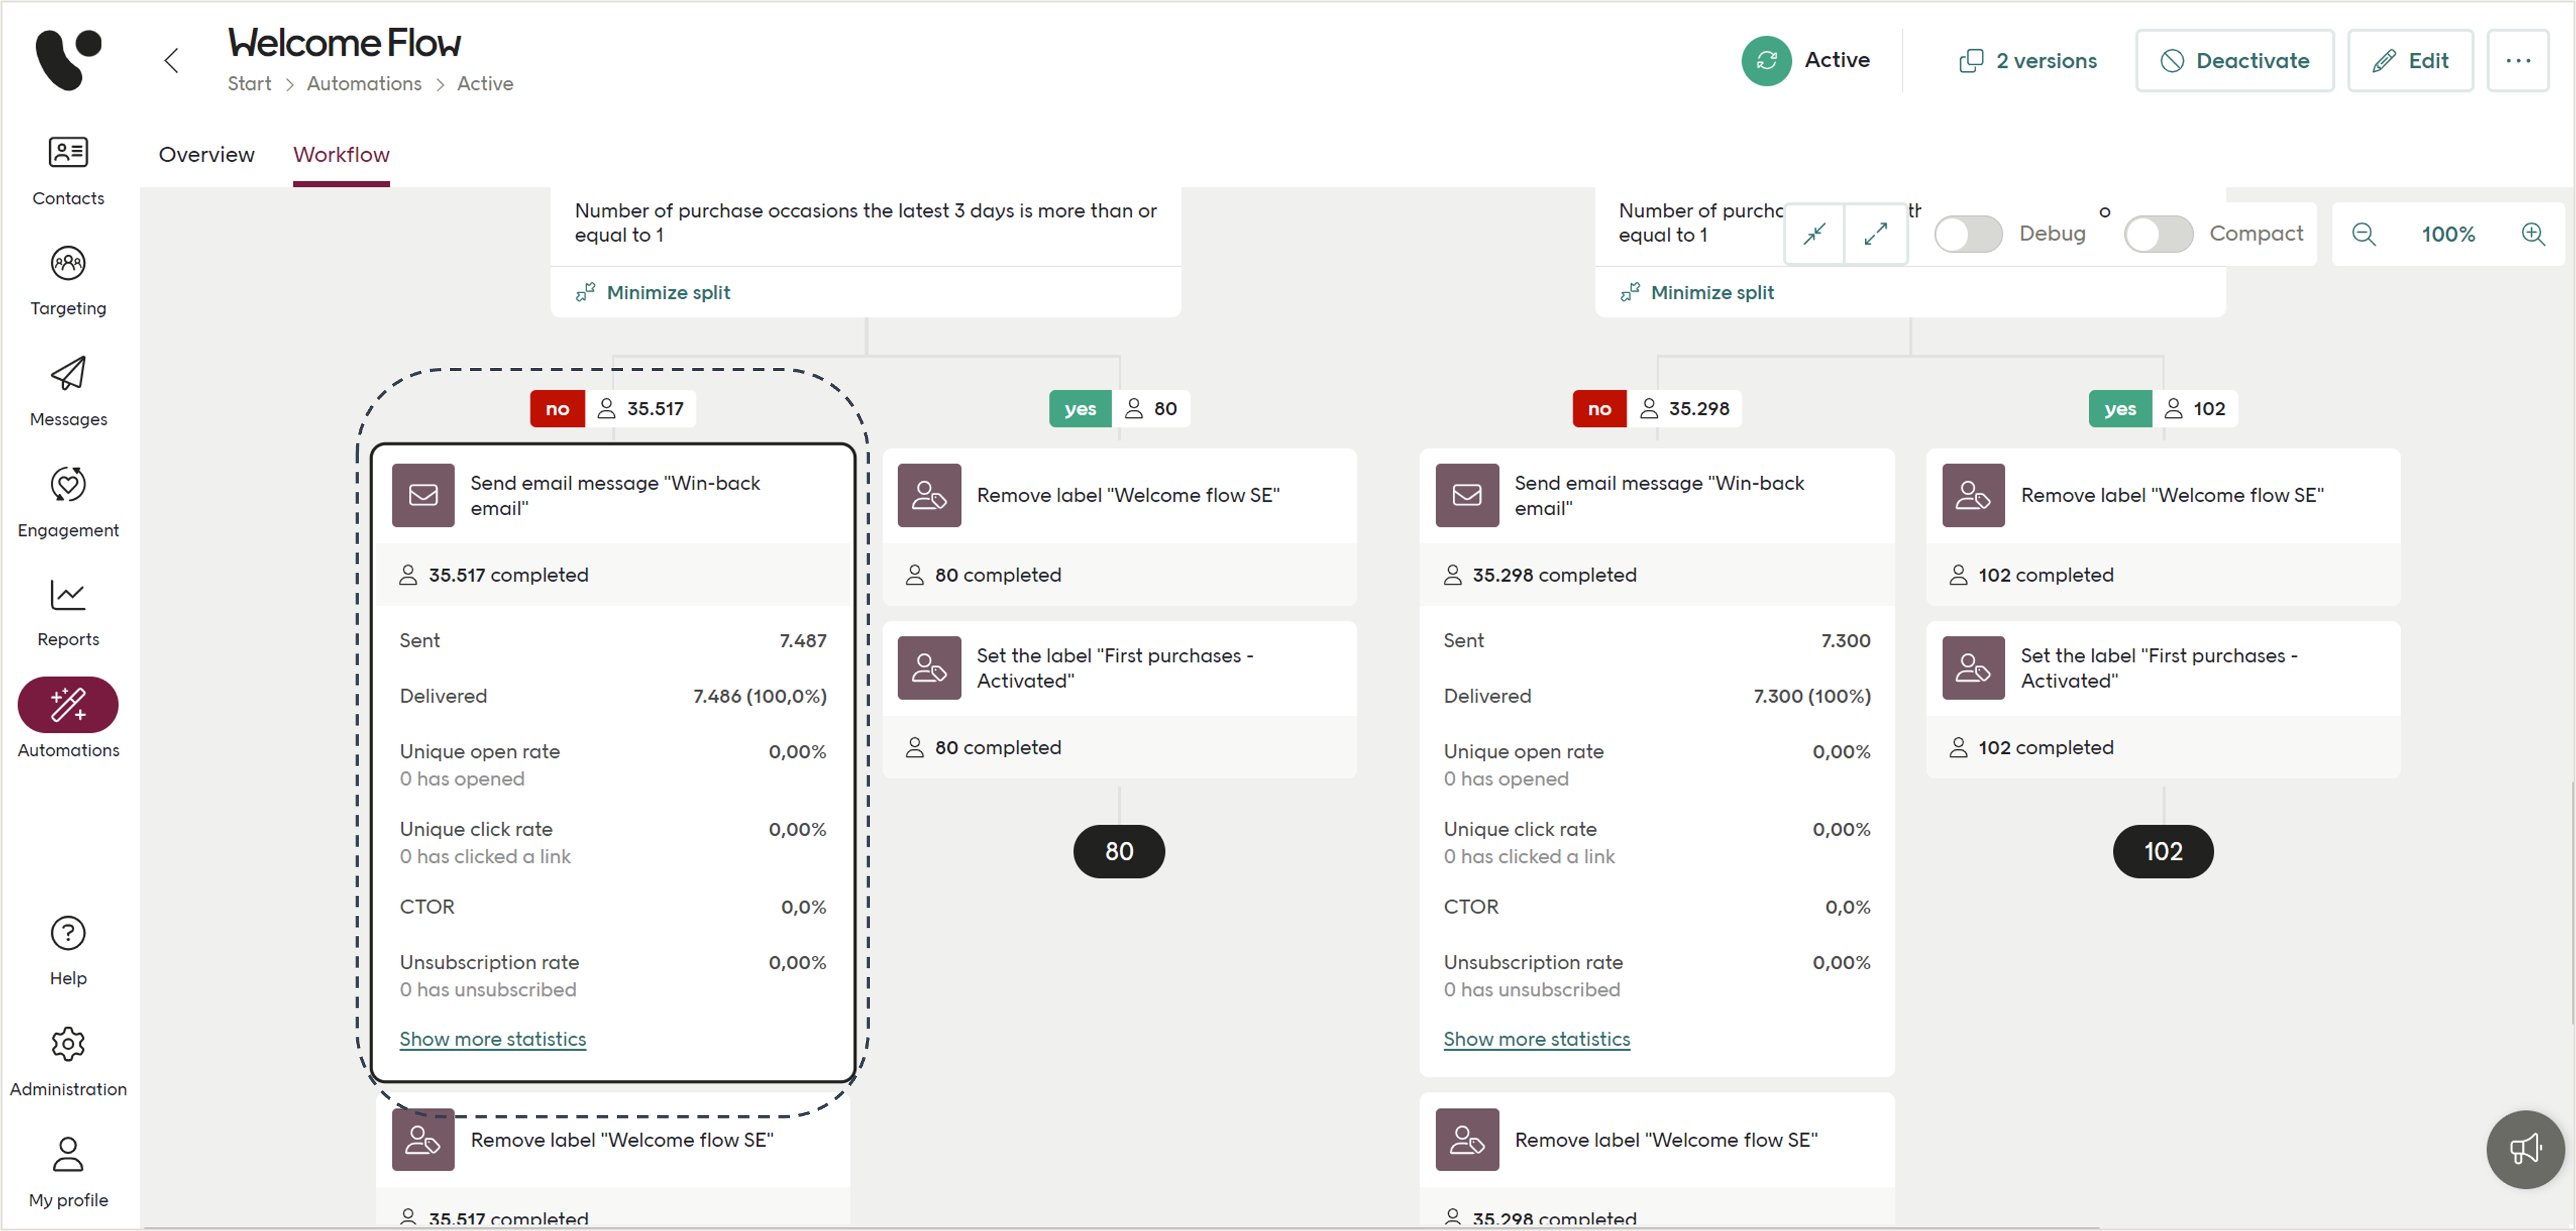Click the zoom in magnifier icon
The width and height of the screenshot is (2576, 1231).
[x=2532, y=234]
